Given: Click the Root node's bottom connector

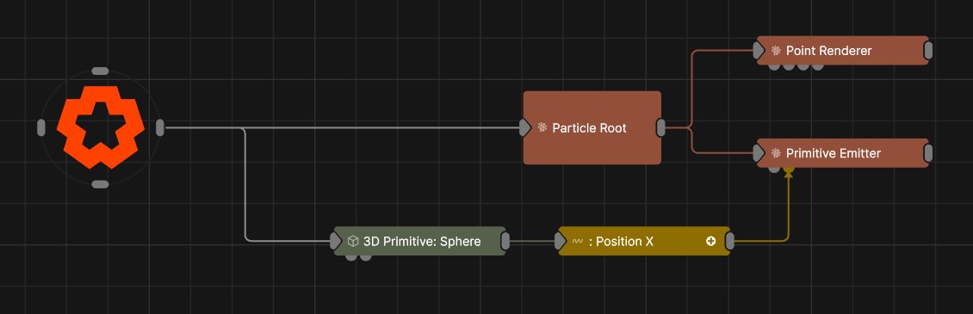Looking at the screenshot, I should [x=100, y=184].
